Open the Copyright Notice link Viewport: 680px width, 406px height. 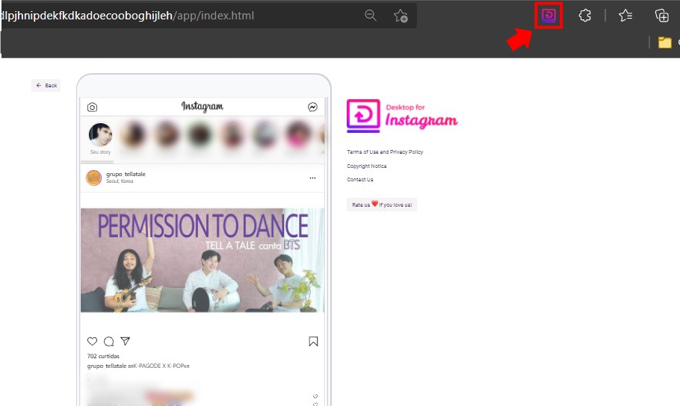tap(366, 166)
